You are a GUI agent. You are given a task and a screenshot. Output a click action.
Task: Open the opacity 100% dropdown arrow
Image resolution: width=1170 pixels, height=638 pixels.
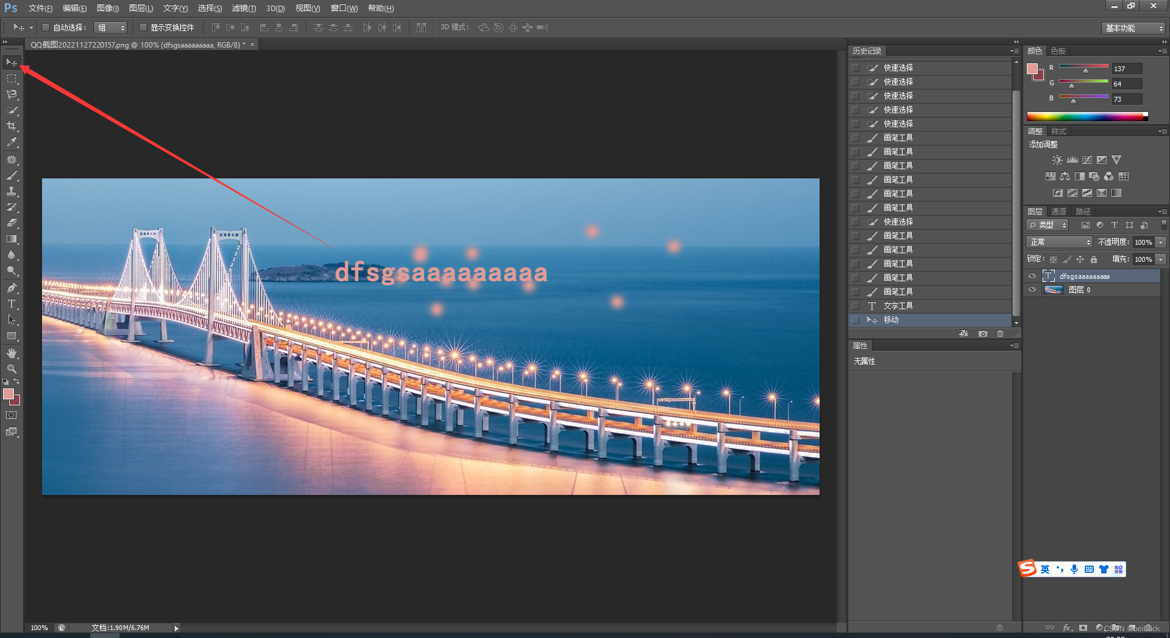click(1161, 242)
